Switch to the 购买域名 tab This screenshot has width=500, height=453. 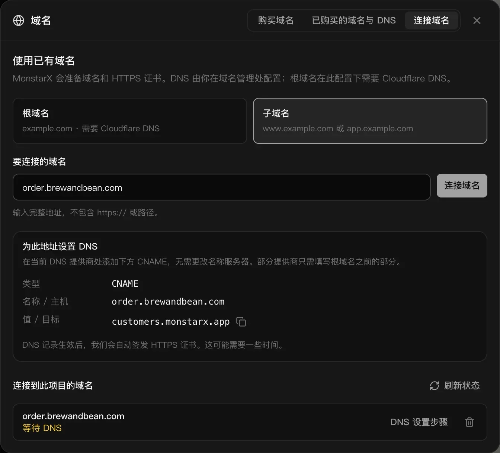[x=276, y=20]
